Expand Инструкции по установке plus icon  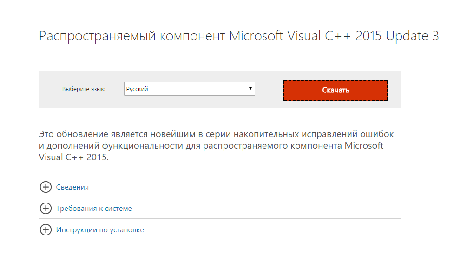tap(46, 230)
